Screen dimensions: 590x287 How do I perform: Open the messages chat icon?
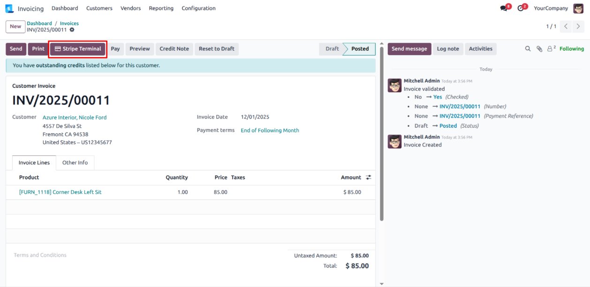point(504,8)
